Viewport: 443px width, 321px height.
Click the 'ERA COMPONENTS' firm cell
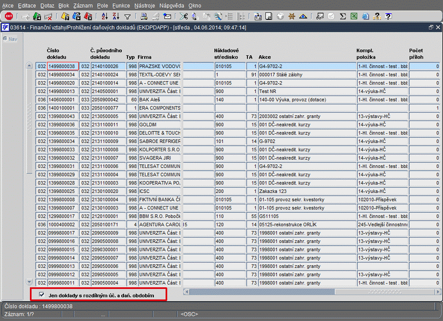pyautogui.click(x=159, y=108)
